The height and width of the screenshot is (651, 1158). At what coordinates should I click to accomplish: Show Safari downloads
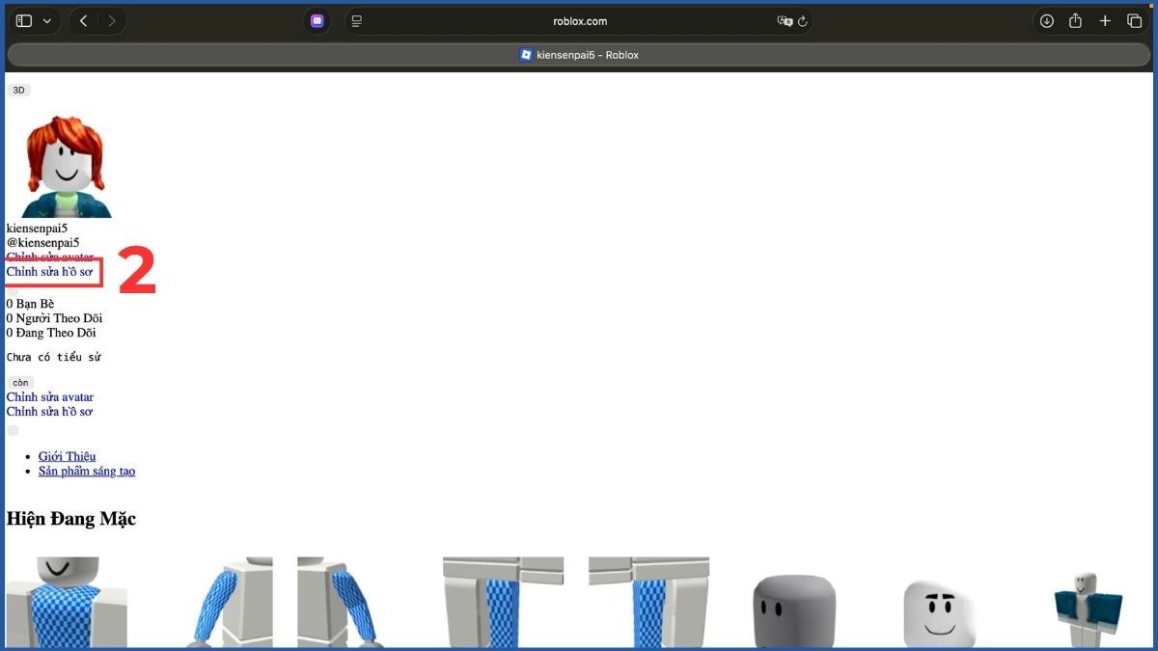(x=1046, y=21)
